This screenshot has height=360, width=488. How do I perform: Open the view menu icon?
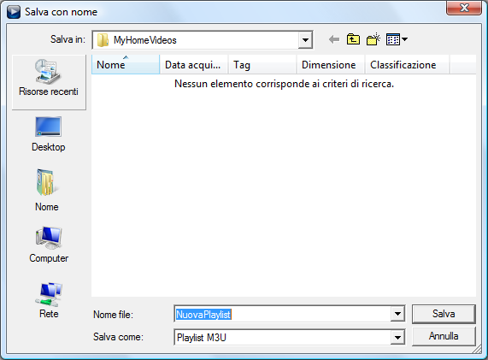(397, 39)
